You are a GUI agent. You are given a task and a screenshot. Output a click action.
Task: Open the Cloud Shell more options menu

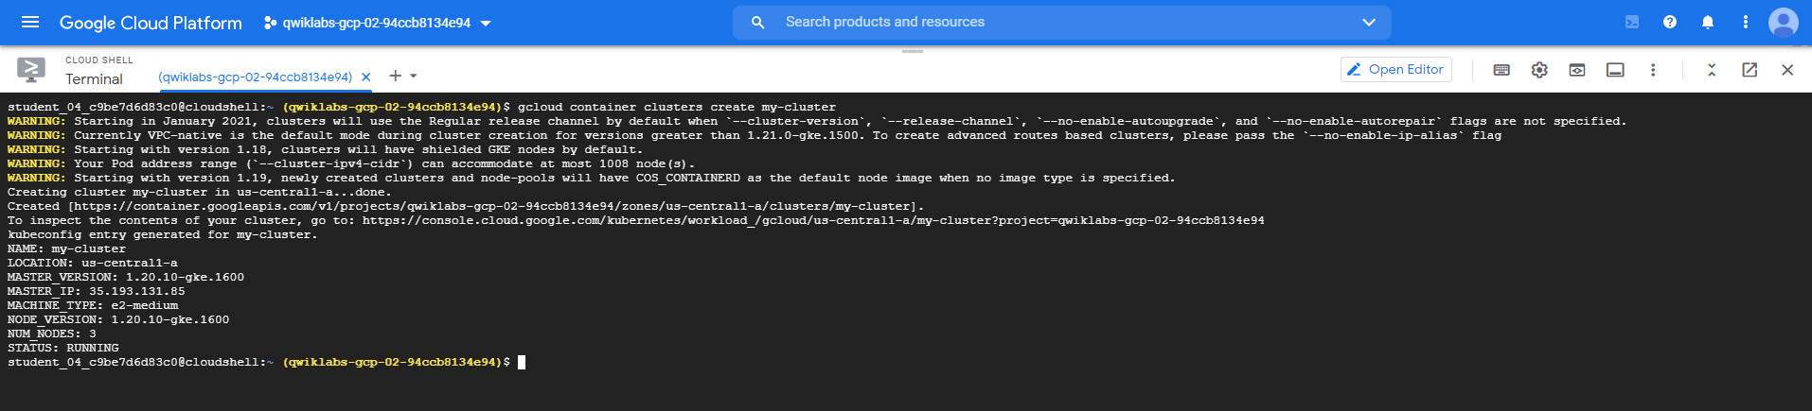[1653, 70]
